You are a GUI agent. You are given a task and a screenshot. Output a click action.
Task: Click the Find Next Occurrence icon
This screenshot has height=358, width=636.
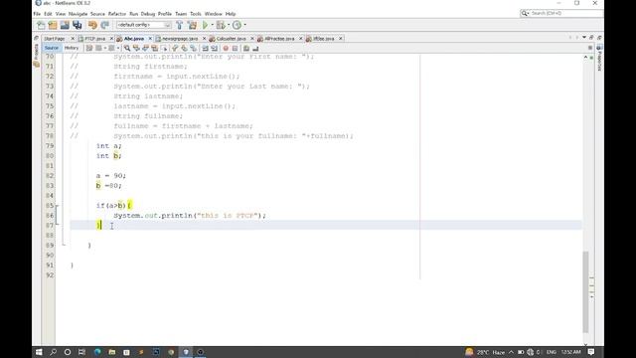pos(145,49)
